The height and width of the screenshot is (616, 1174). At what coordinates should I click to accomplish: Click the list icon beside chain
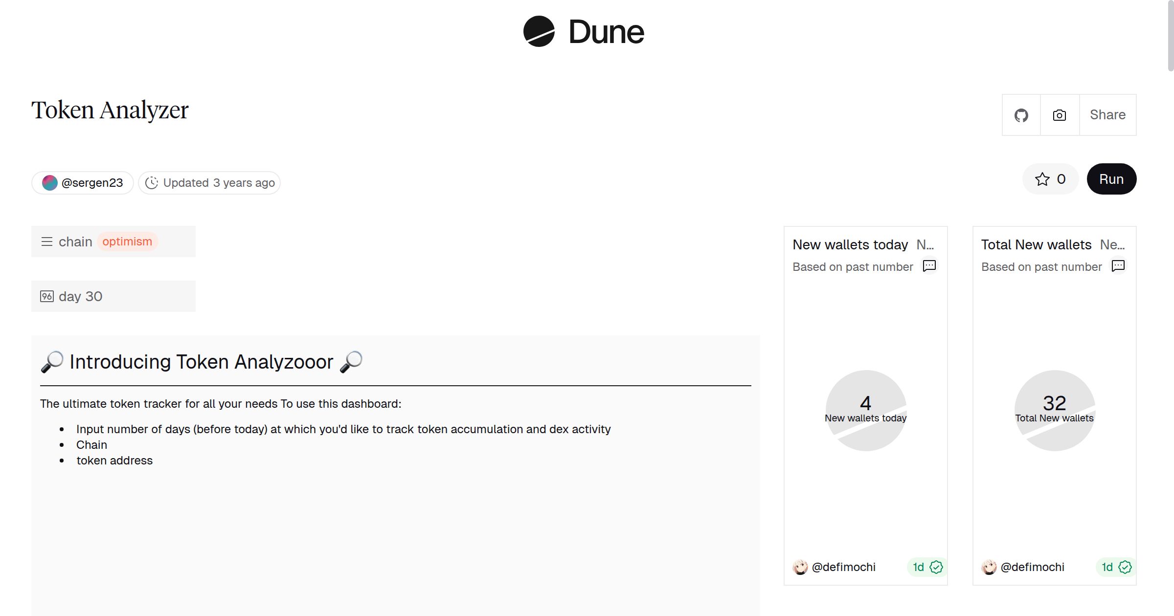tap(47, 242)
